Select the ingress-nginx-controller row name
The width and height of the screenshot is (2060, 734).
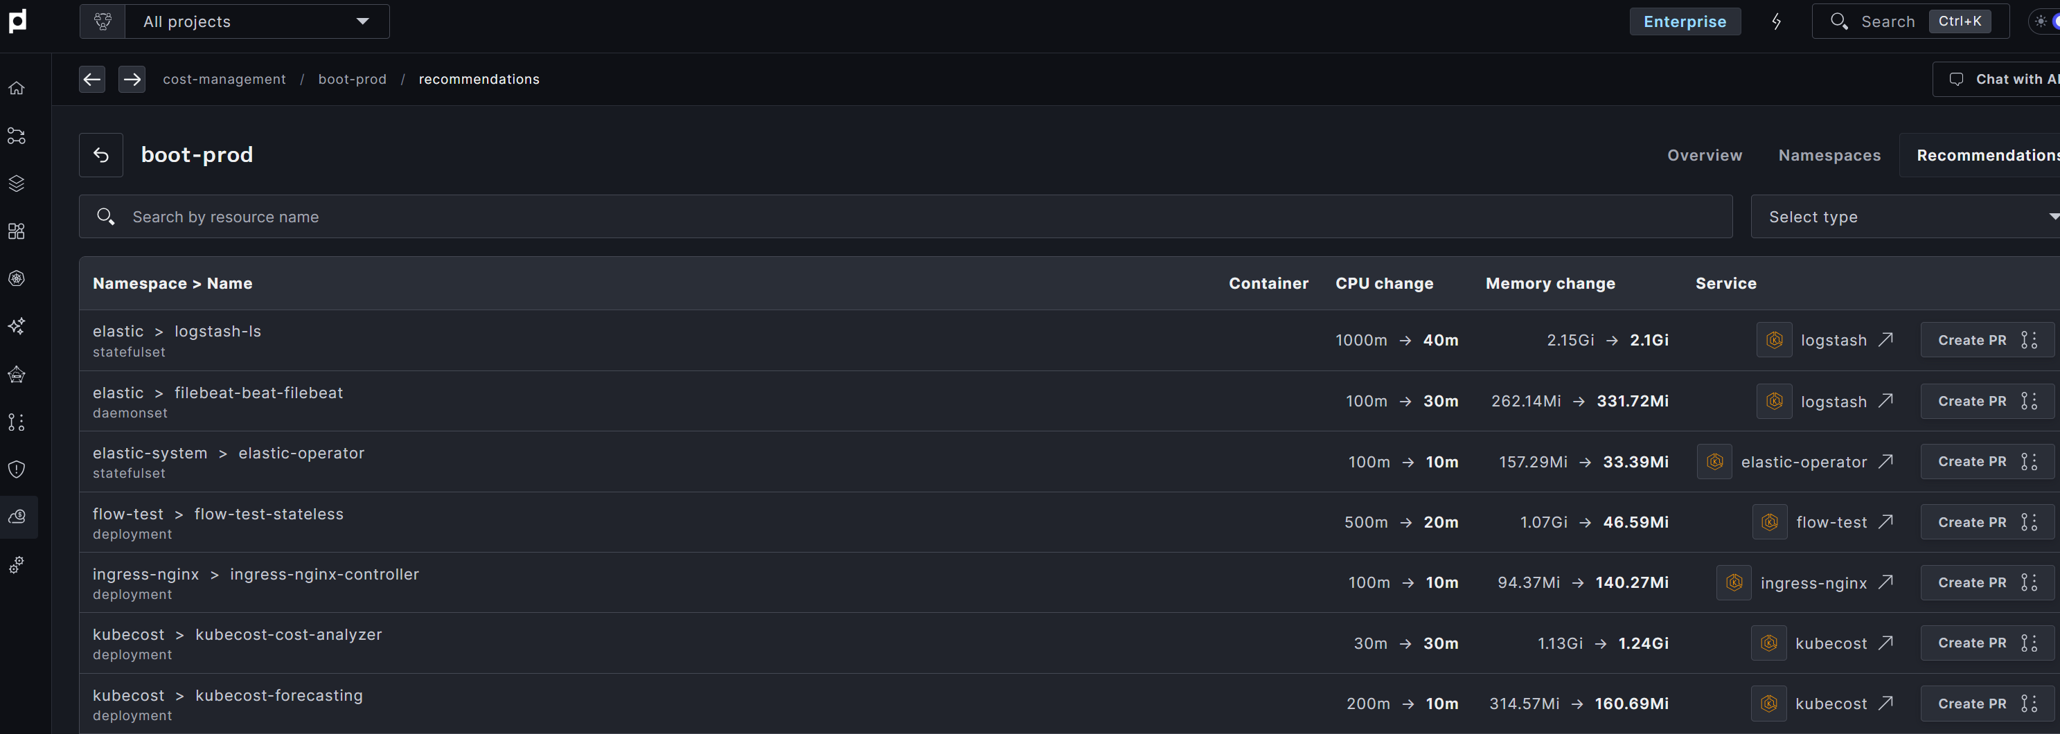[325, 574]
